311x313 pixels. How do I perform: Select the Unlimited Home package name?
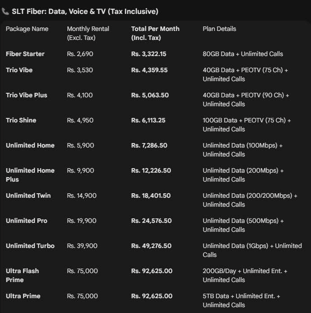click(x=30, y=145)
